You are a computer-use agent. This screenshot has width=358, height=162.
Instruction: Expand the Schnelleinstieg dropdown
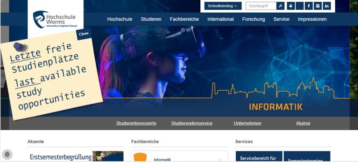pos(223,6)
